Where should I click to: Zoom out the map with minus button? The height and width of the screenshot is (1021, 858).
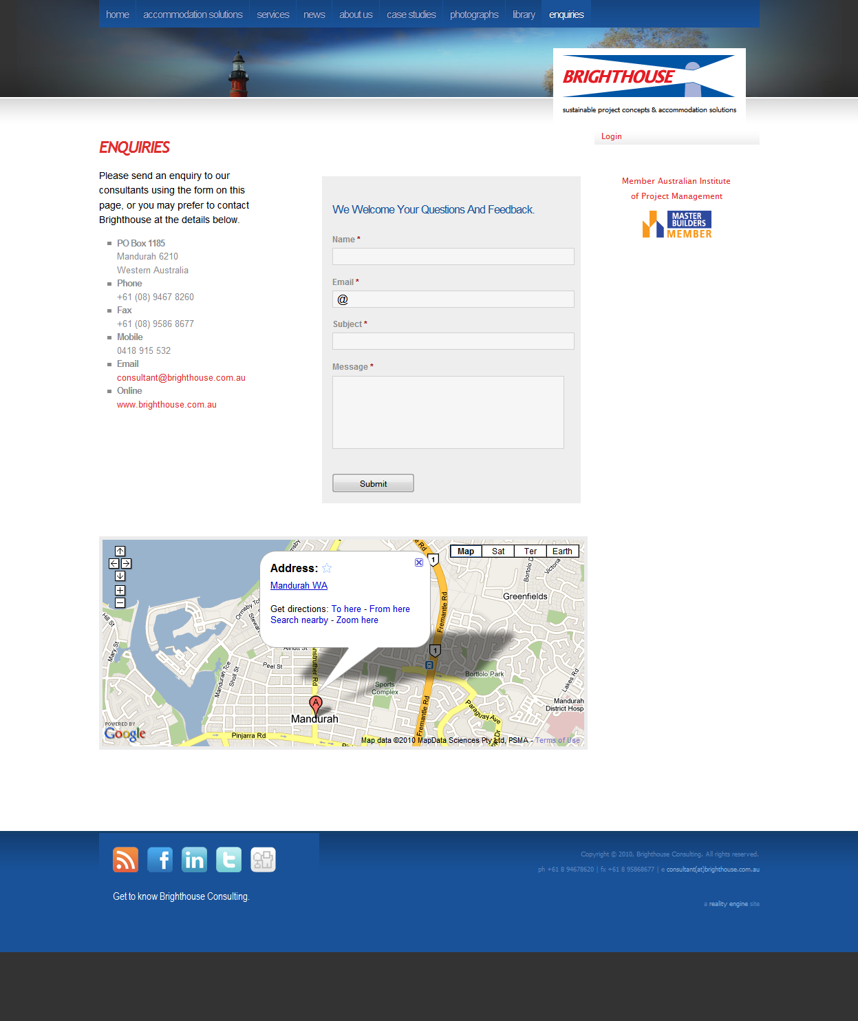click(120, 603)
